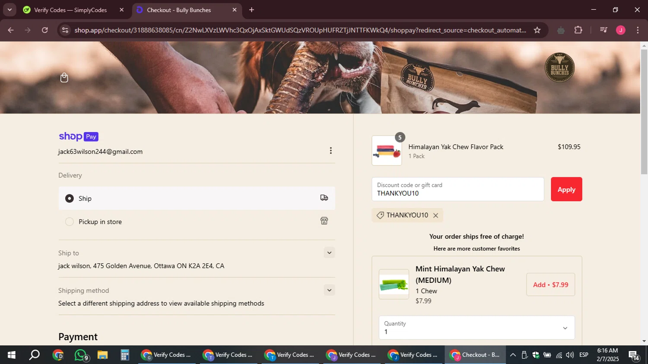Close the Verify Codes — SimplyCodes tab
The image size is (648, 364).
click(x=121, y=10)
